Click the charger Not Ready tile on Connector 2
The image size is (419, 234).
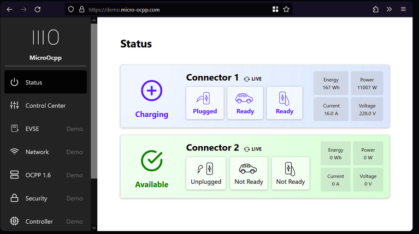point(290,173)
